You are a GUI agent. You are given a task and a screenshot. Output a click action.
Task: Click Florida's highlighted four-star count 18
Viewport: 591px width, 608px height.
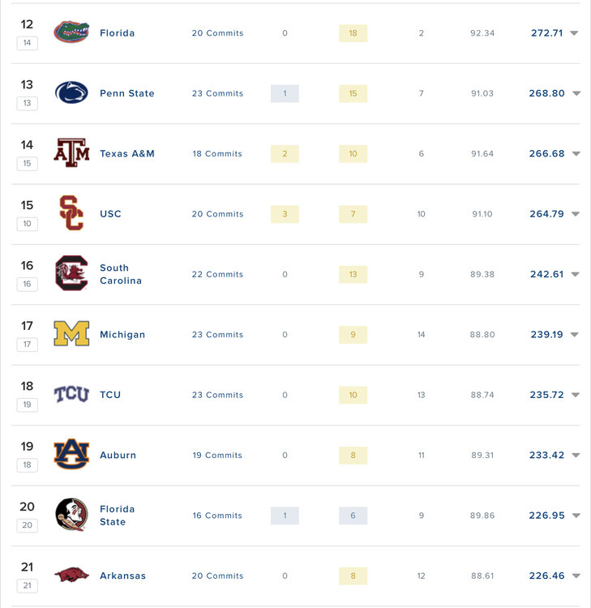point(353,33)
